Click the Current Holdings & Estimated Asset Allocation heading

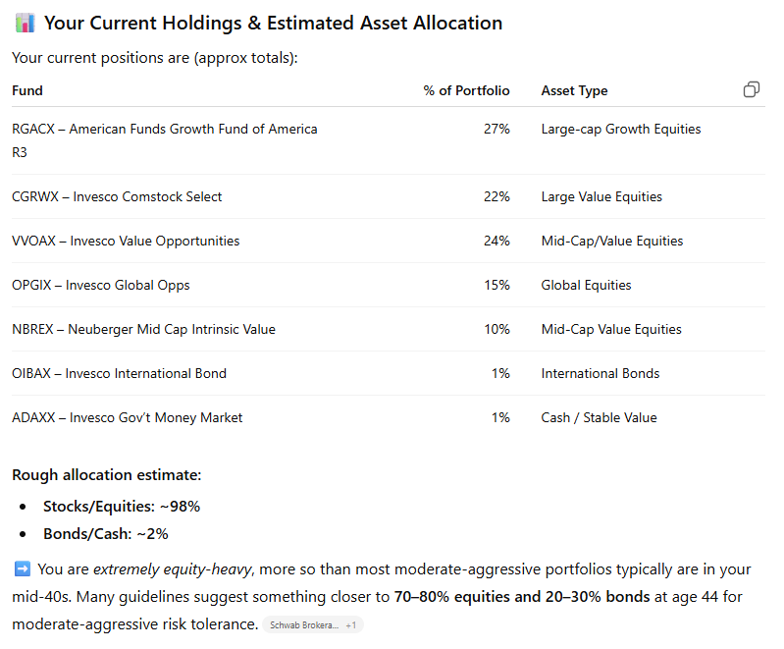click(273, 24)
